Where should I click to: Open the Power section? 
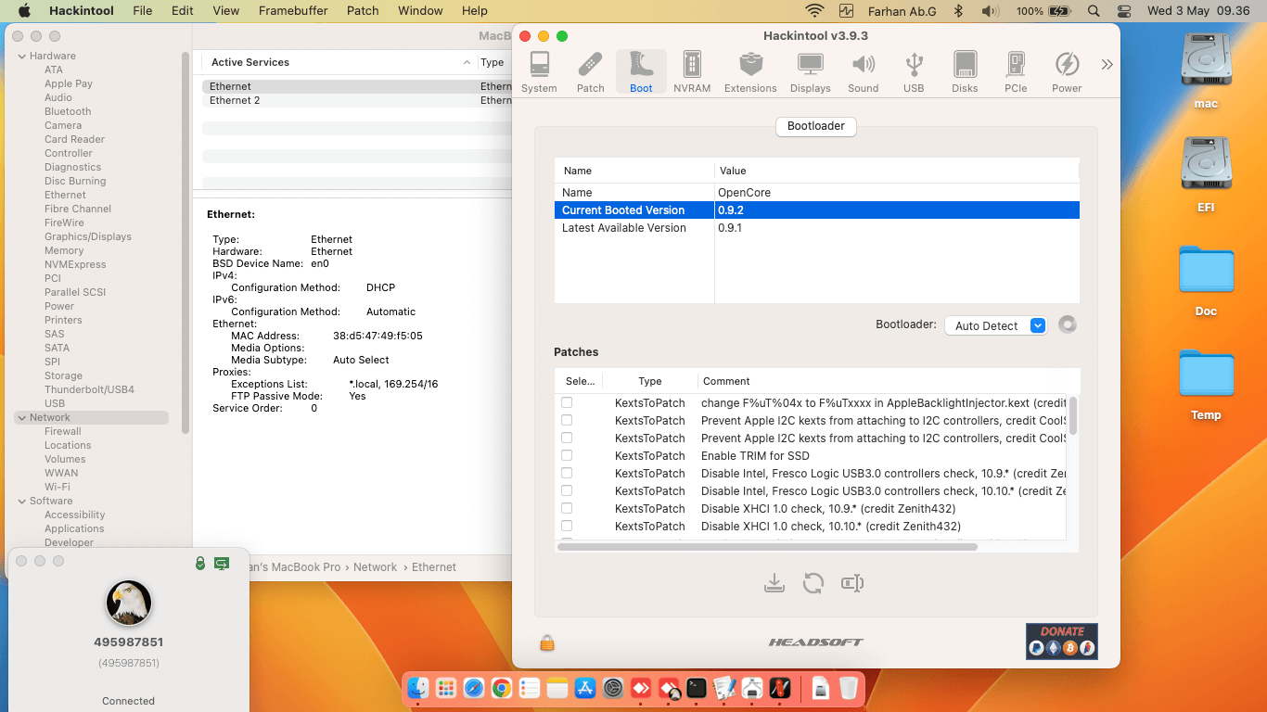coord(1067,71)
